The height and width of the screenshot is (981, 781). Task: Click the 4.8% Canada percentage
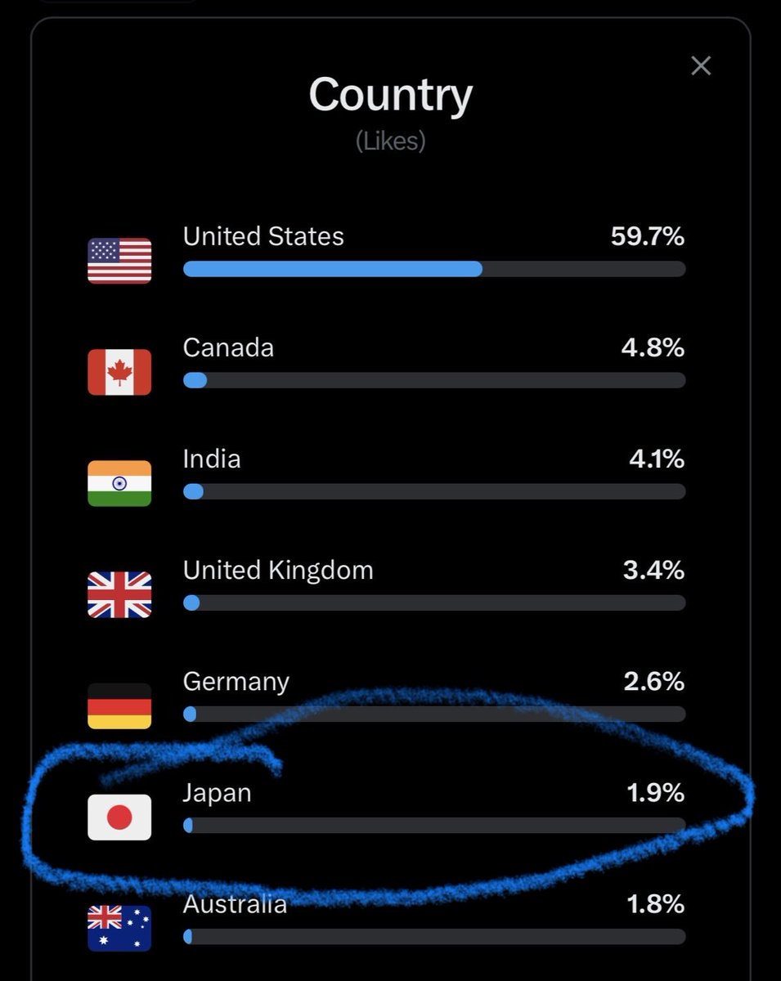(x=652, y=347)
